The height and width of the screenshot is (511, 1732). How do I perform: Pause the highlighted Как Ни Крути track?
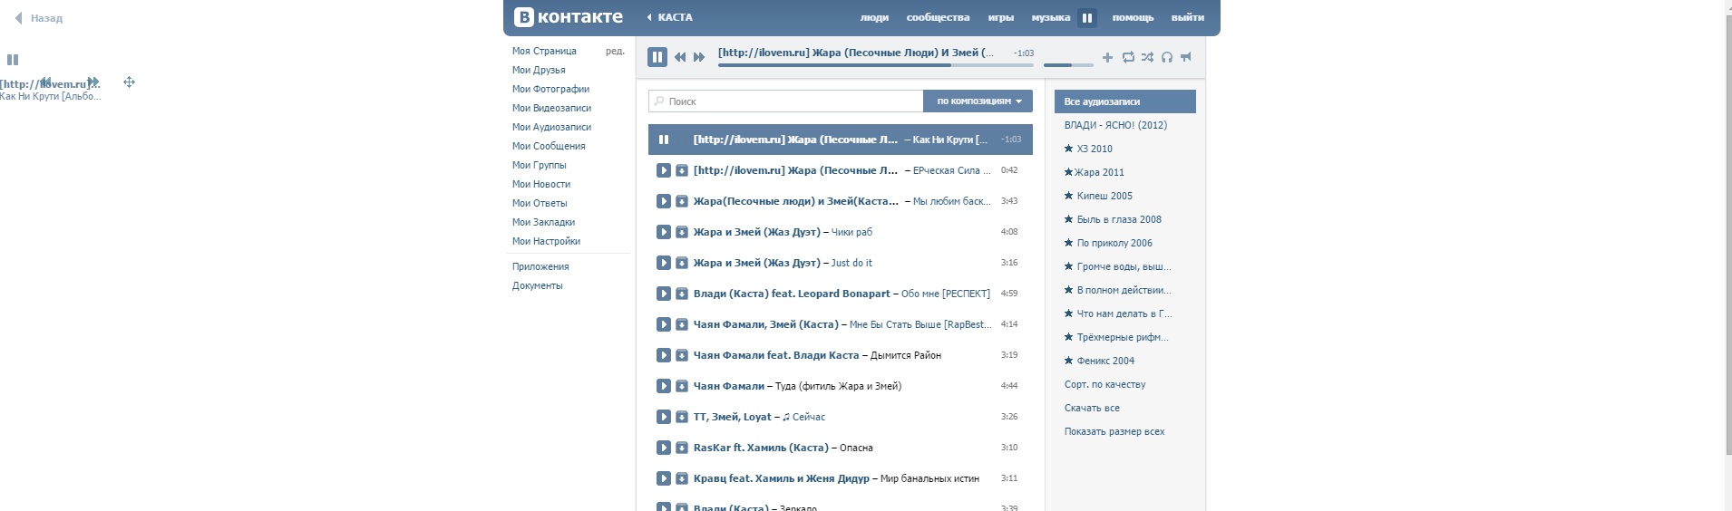664,140
